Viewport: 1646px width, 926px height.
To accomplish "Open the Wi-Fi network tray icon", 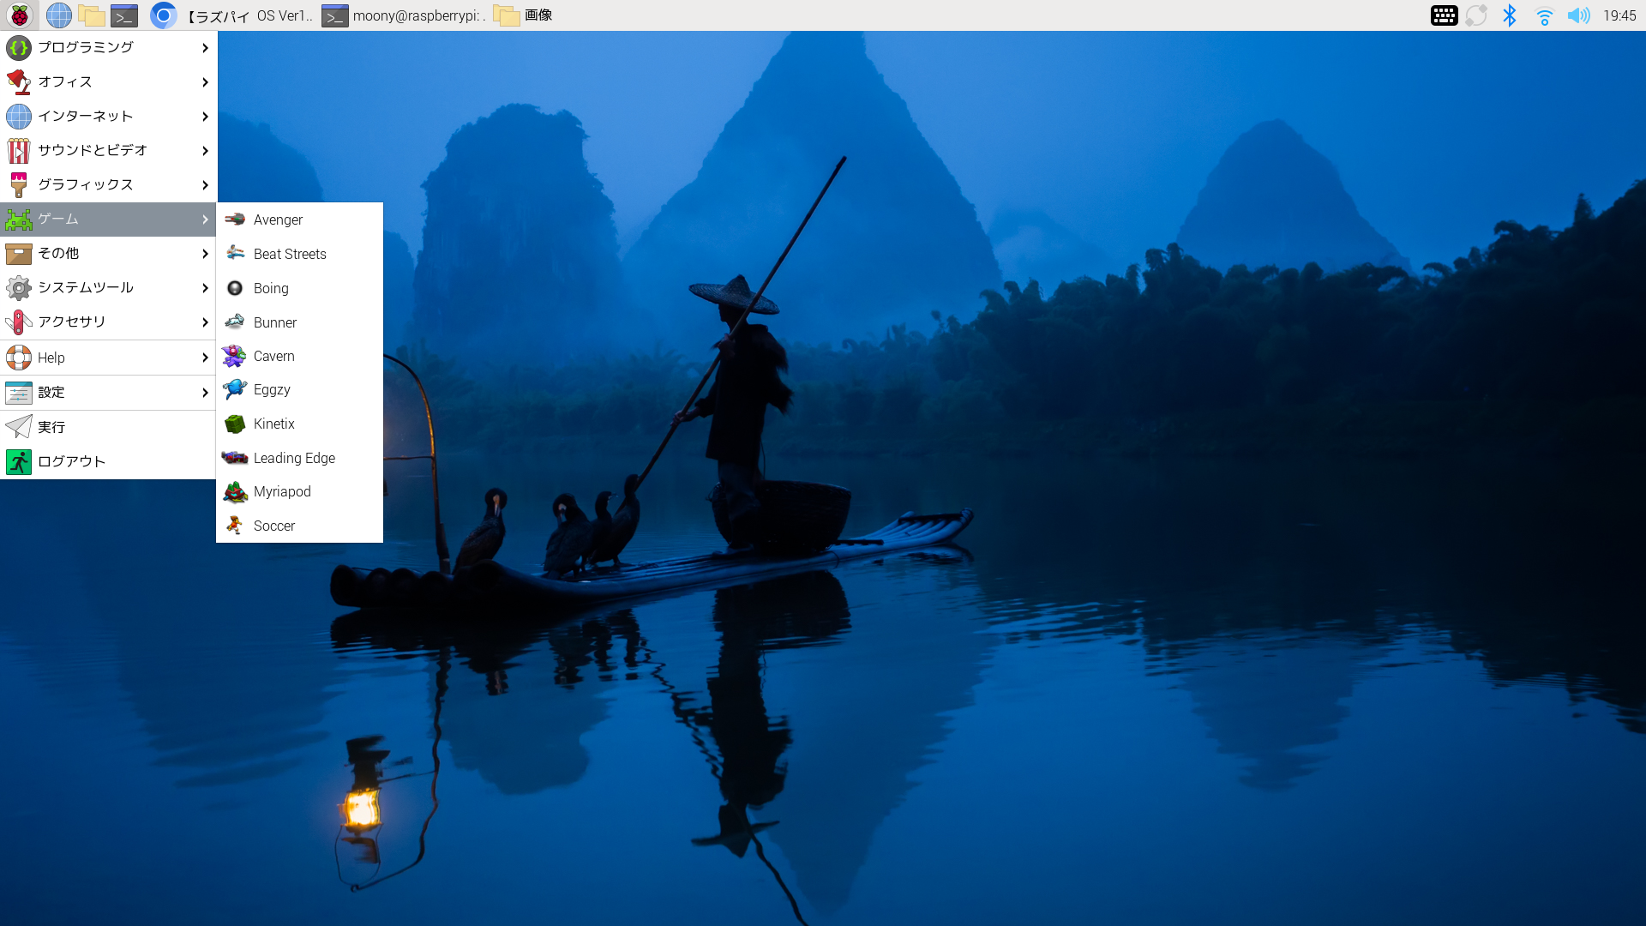I will pos(1544,15).
